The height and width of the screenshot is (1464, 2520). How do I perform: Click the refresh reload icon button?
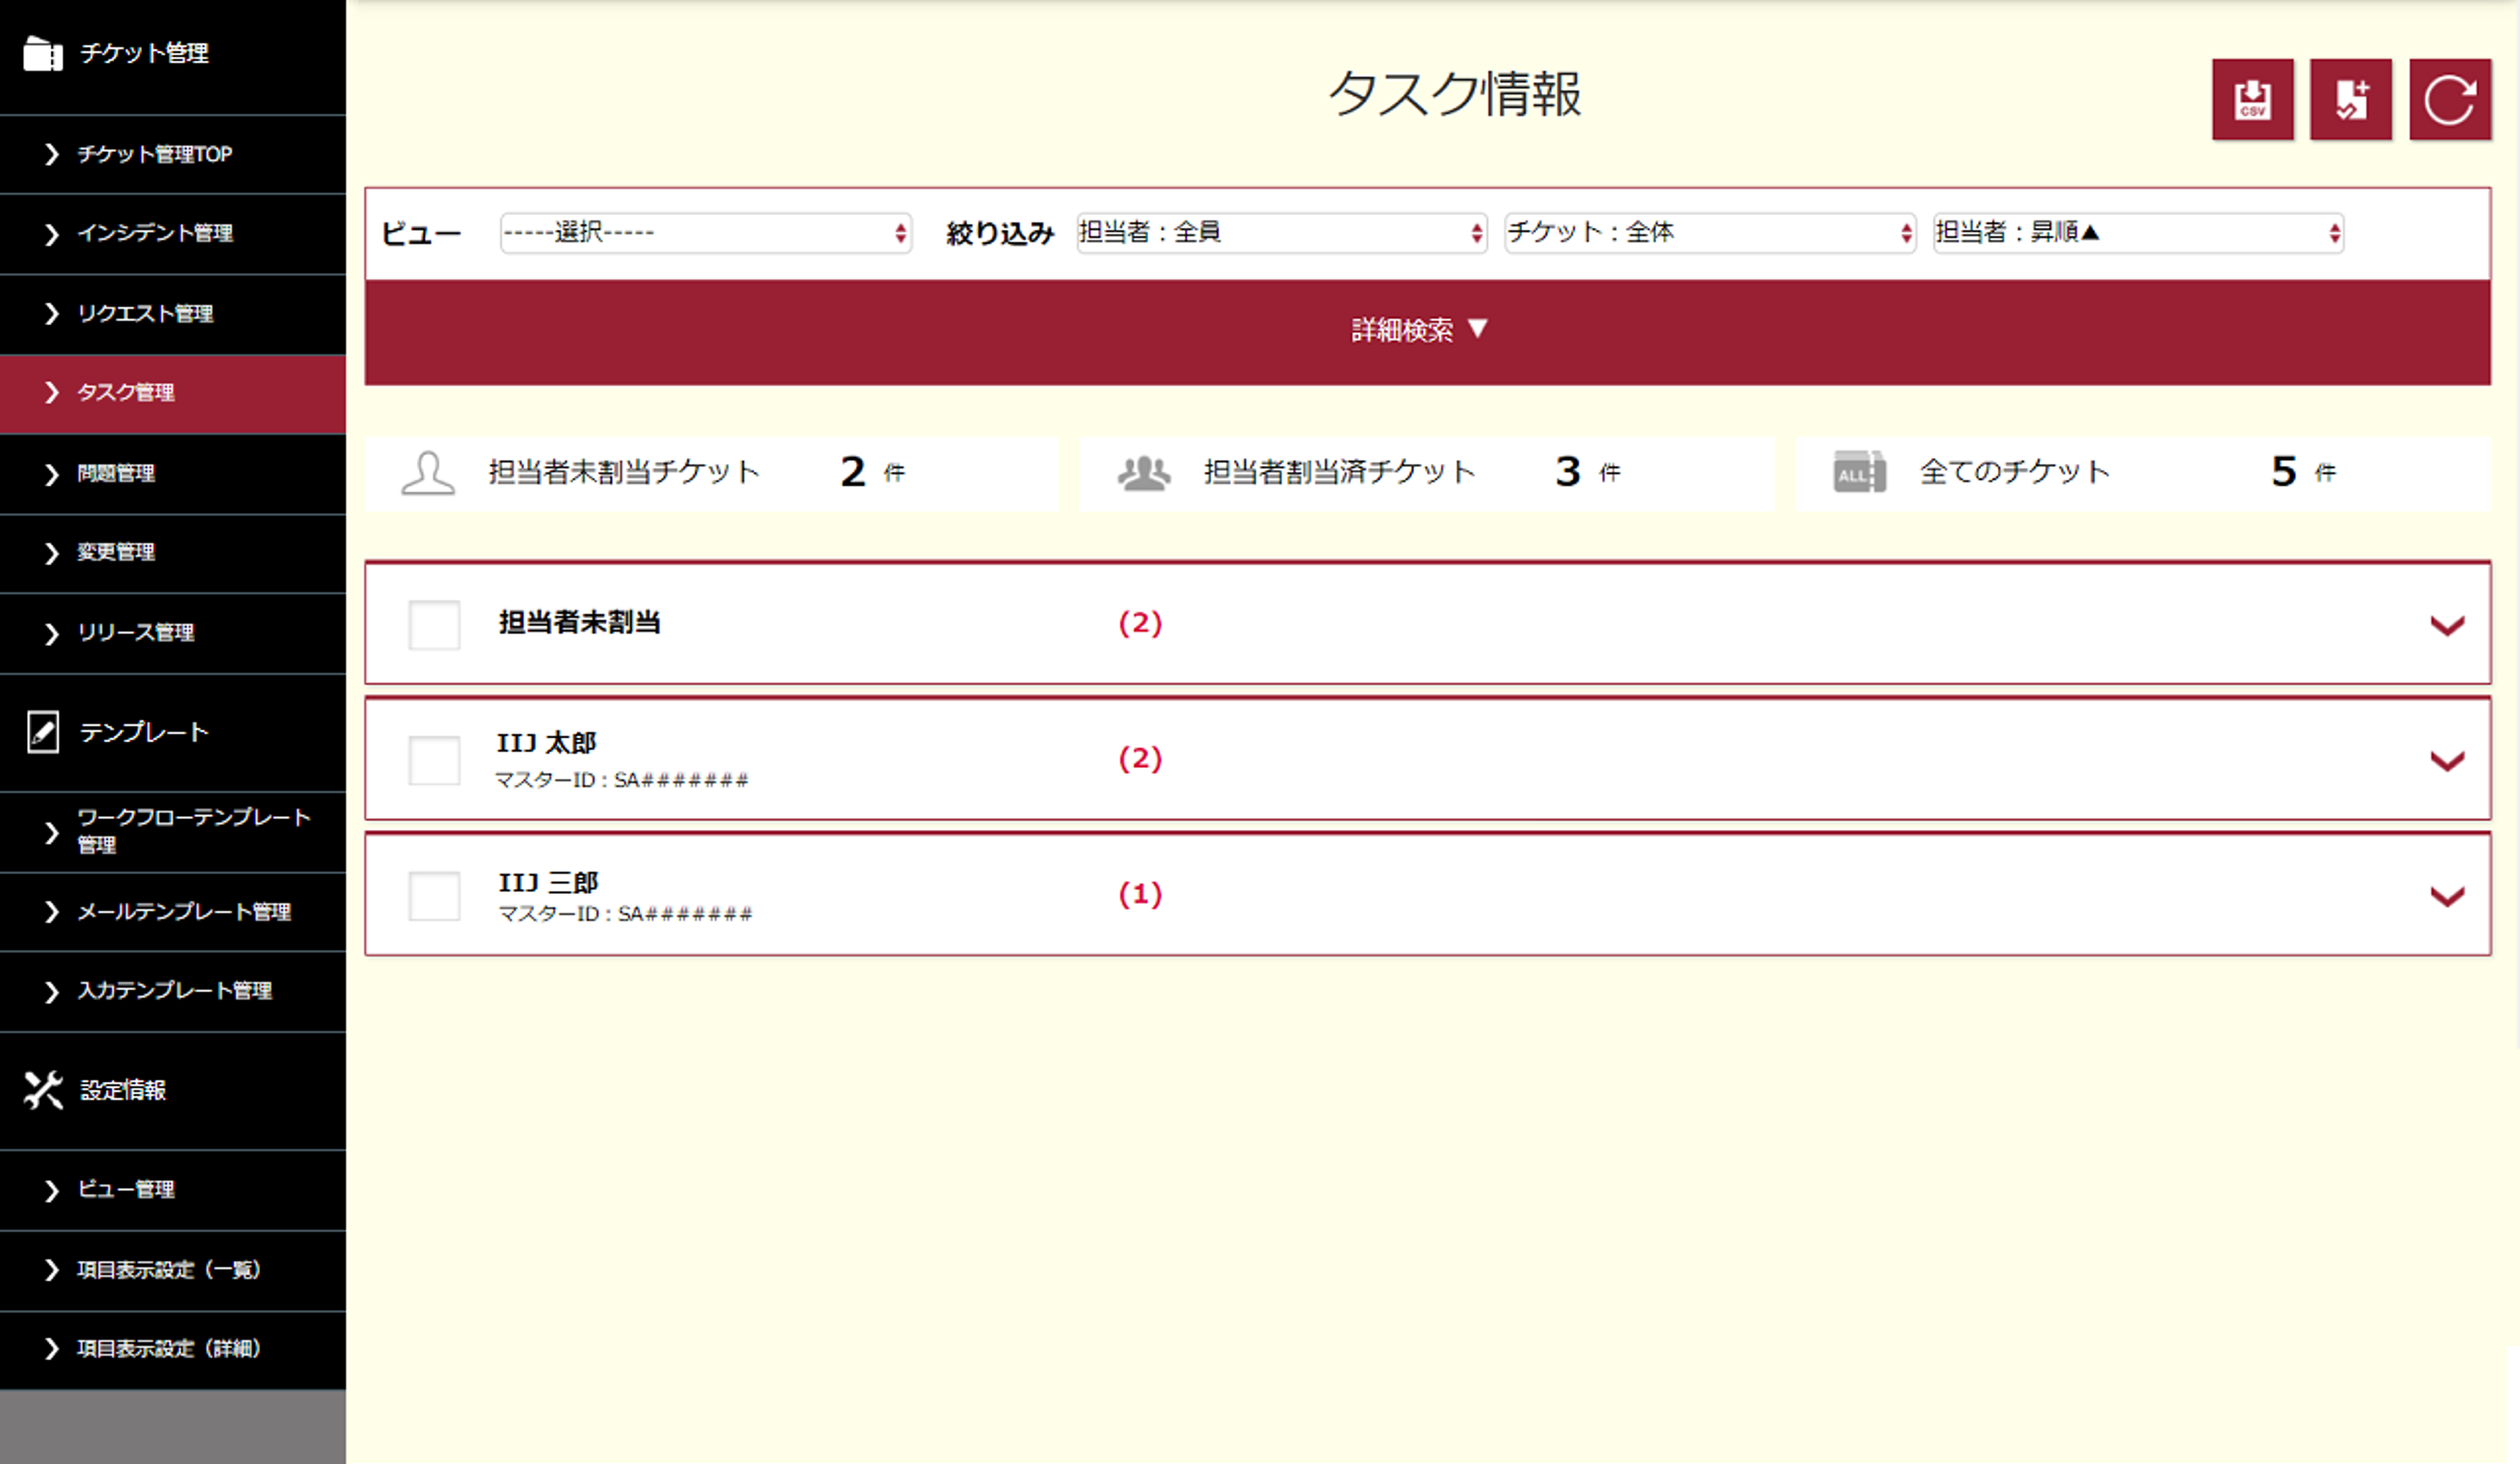coord(2449,99)
